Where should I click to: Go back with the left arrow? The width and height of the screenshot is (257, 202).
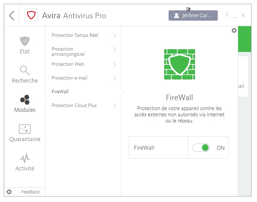pyautogui.click(x=12, y=15)
